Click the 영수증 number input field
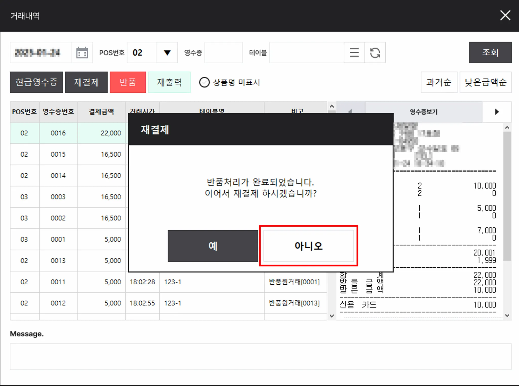 pyautogui.click(x=223, y=53)
